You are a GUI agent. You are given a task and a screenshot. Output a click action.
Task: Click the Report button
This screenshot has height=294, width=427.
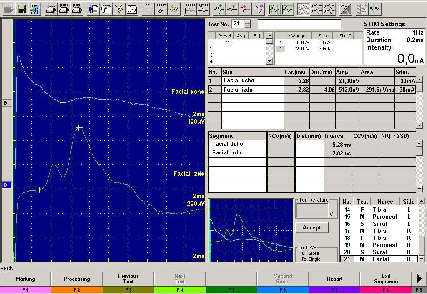click(x=334, y=279)
